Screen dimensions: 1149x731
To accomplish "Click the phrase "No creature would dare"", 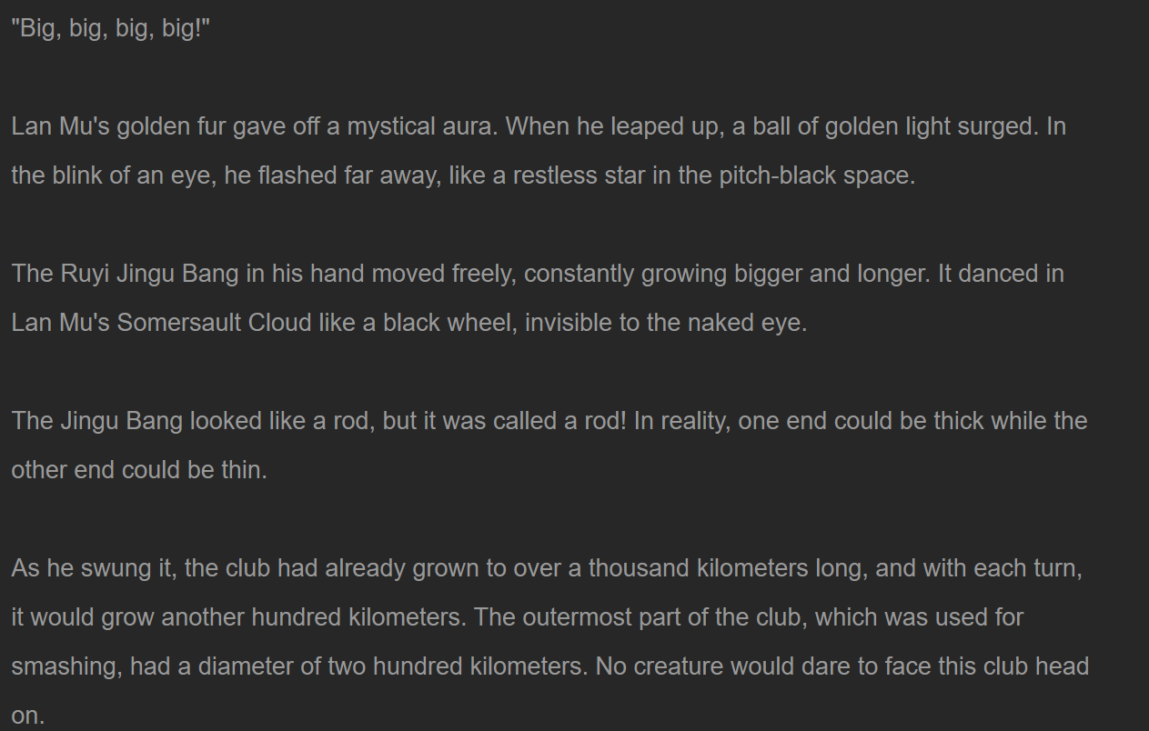I will (x=726, y=666).
